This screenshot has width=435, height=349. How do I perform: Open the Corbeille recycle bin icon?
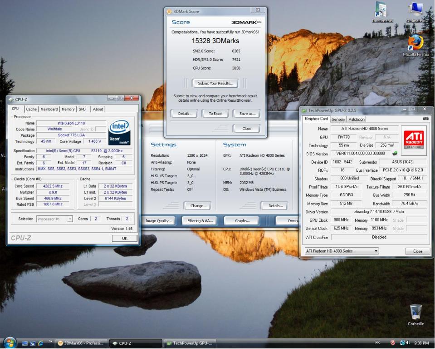point(415,315)
